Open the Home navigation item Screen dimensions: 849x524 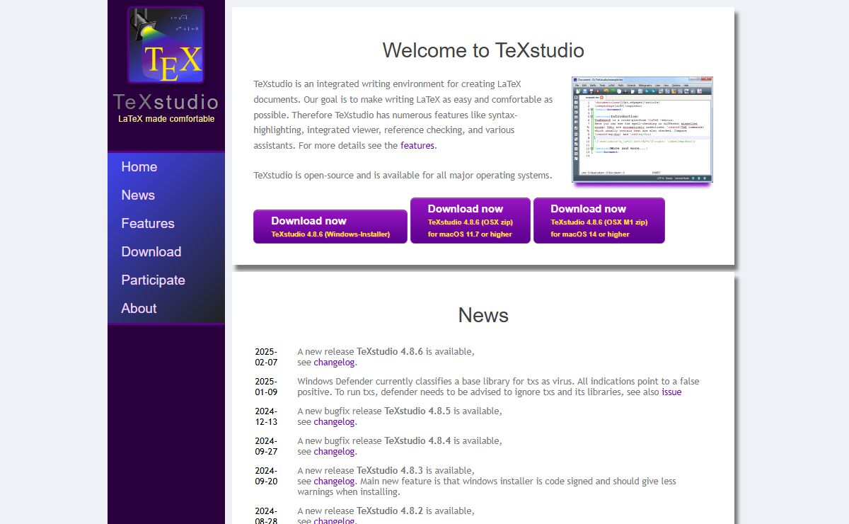click(x=139, y=167)
